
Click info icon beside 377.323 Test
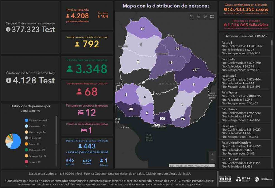click(8, 29)
